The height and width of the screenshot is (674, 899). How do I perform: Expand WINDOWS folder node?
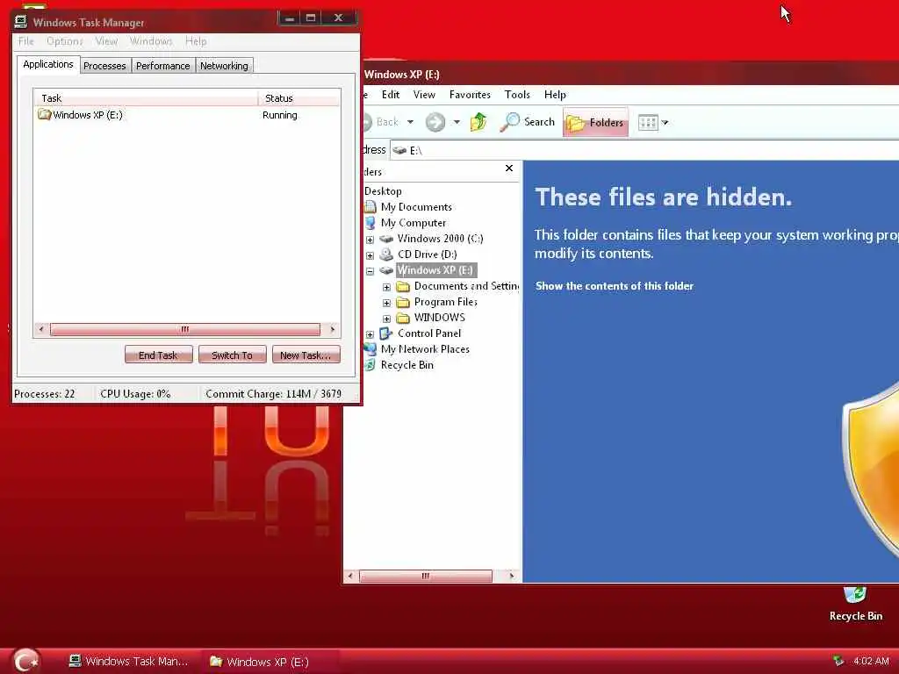(x=386, y=319)
